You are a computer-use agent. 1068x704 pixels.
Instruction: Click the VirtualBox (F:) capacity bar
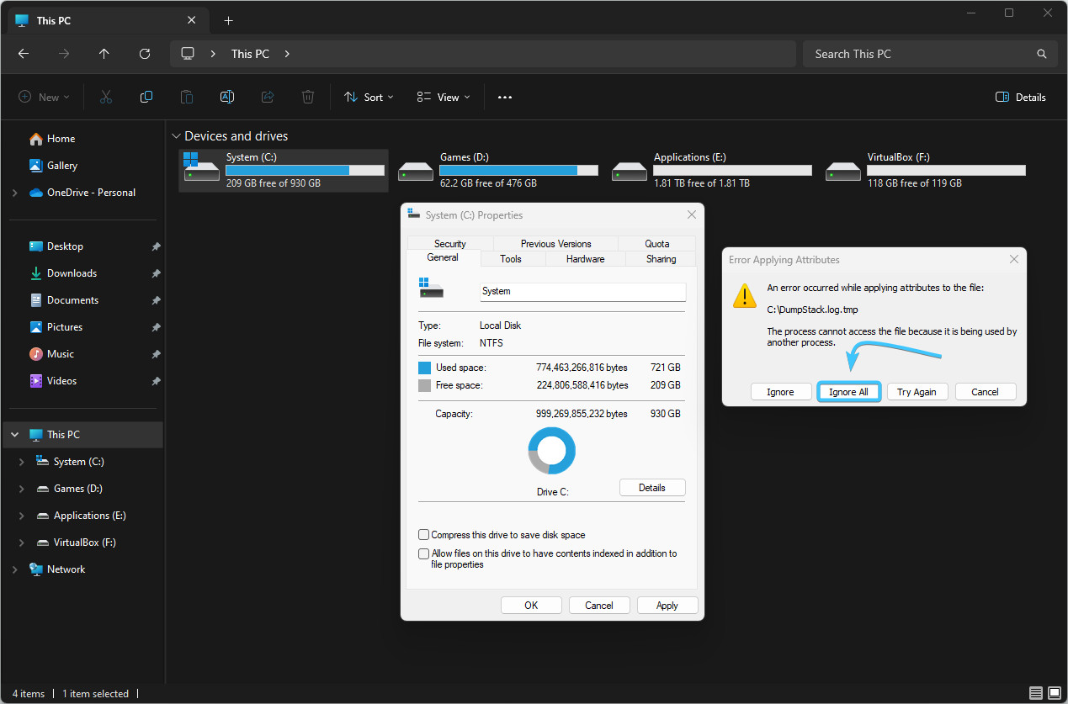click(946, 170)
